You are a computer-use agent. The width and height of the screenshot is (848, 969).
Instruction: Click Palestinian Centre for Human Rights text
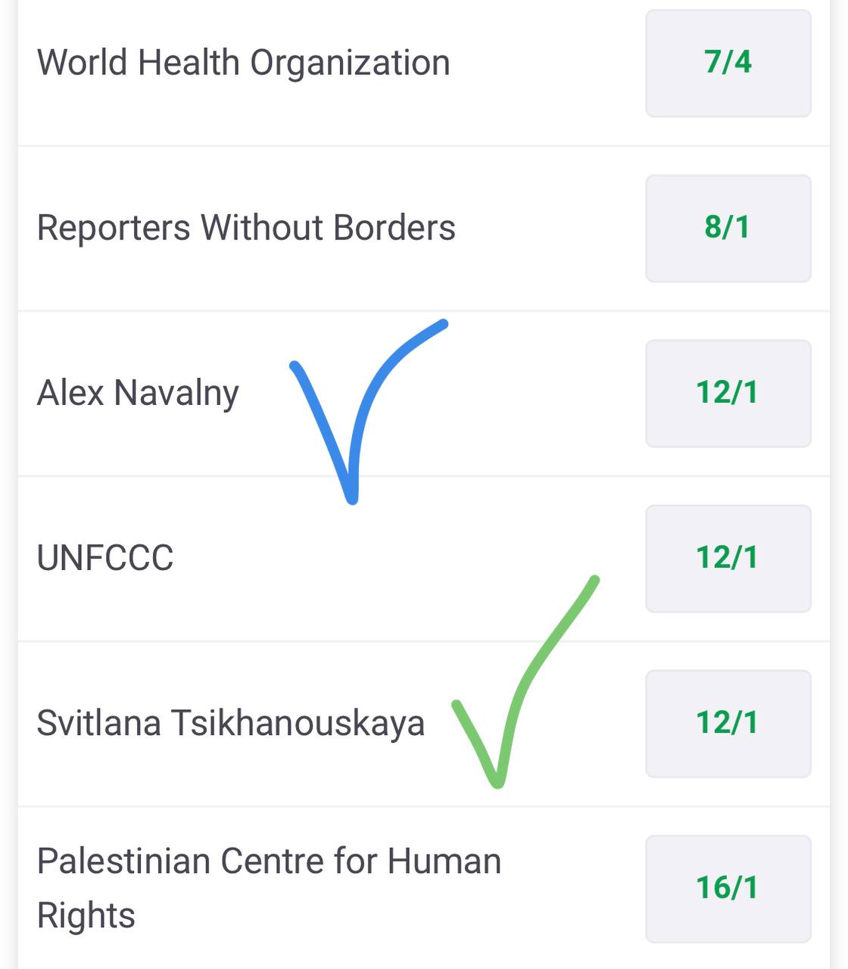[x=269, y=888]
